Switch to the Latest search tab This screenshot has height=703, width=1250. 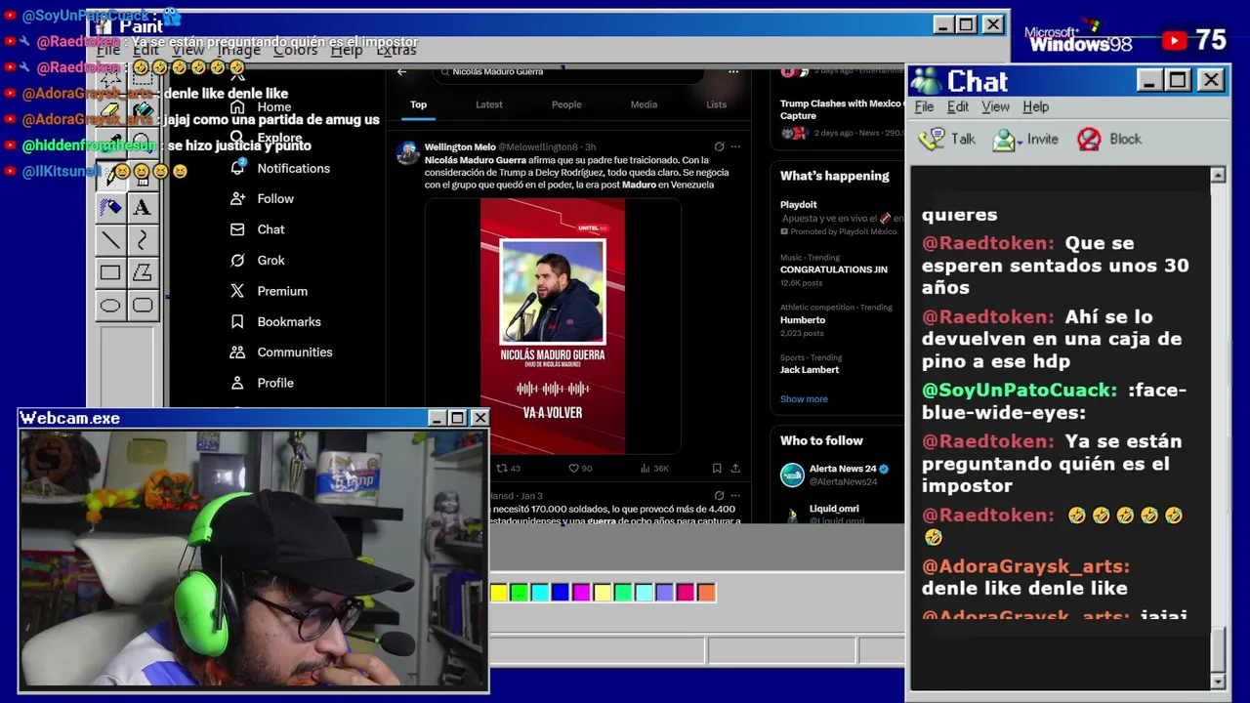tap(489, 104)
